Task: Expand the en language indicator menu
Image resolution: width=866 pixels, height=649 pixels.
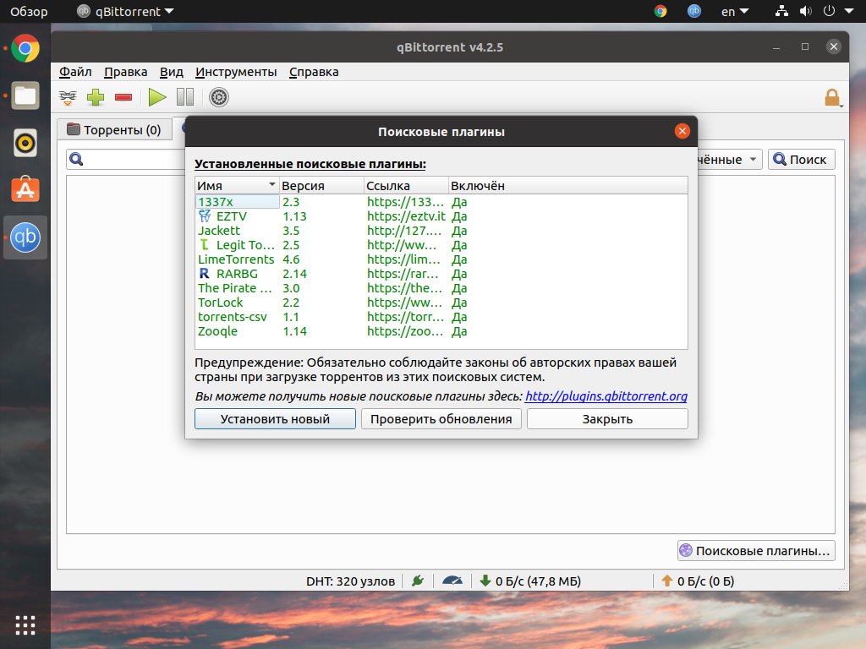Action: pyautogui.click(x=734, y=12)
